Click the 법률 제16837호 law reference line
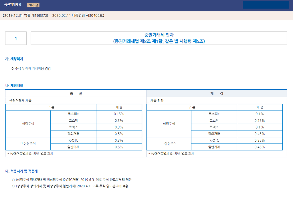This screenshot has height=199, width=293. pyautogui.click(x=54, y=15)
